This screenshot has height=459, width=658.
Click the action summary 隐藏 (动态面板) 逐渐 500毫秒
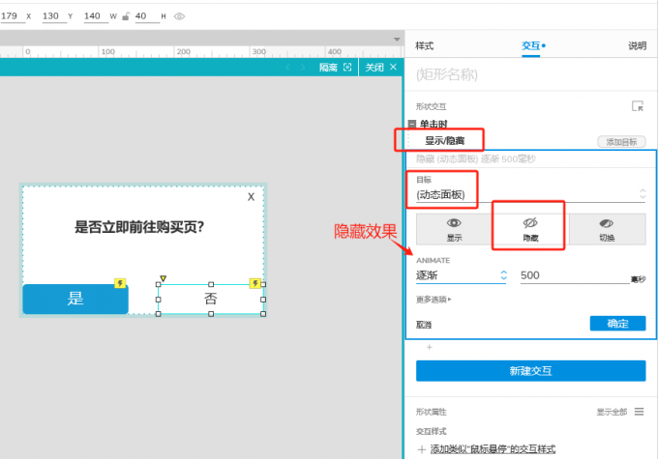(x=475, y=158)
